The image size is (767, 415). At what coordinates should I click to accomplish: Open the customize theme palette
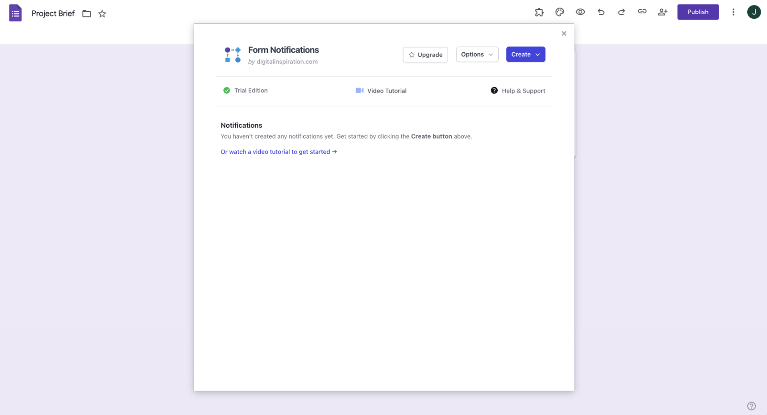[559, 13]
